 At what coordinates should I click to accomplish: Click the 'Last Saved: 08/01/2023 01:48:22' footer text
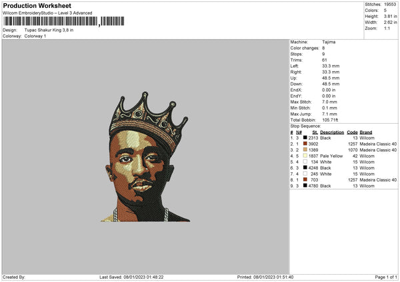(x=131, y=277)
